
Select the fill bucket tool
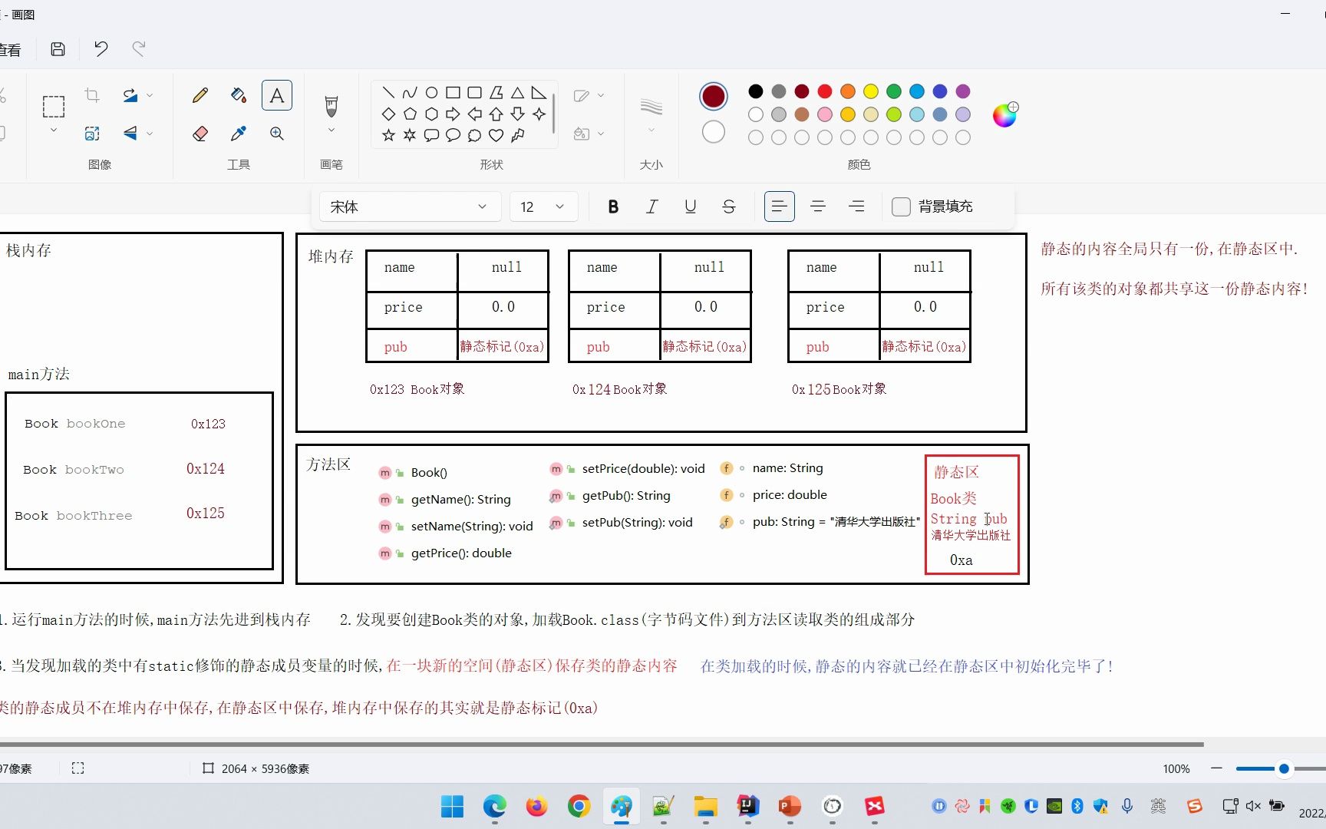[239, 95]
